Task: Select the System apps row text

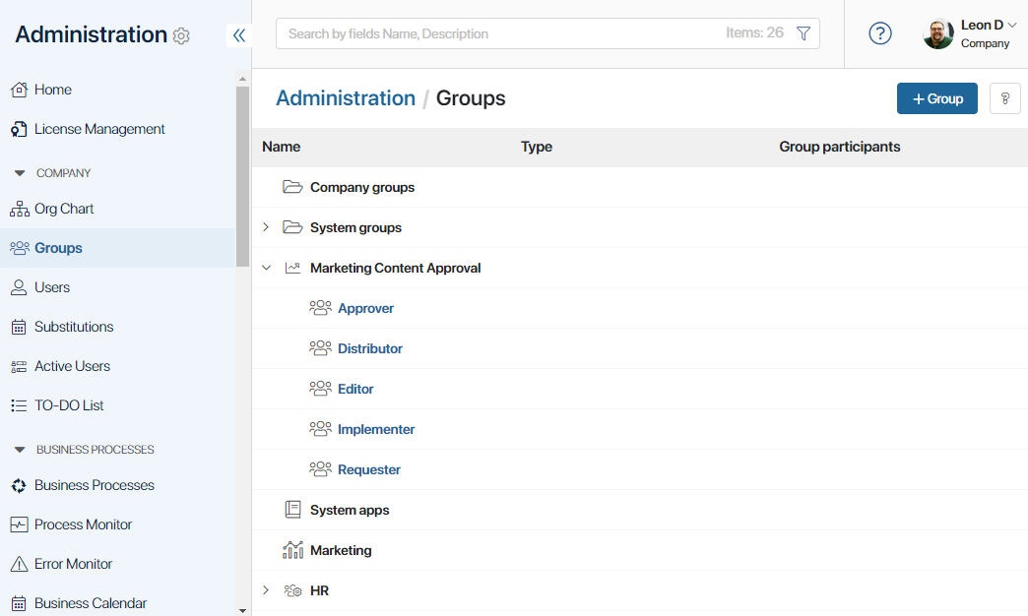Action: point(350,510)
